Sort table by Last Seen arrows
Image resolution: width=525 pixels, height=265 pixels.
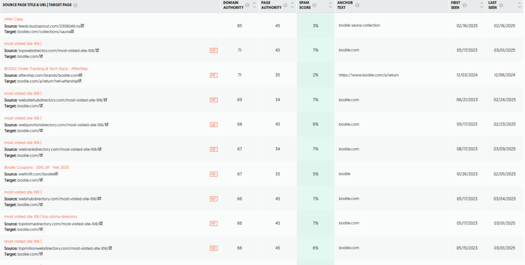pos(520,5)
